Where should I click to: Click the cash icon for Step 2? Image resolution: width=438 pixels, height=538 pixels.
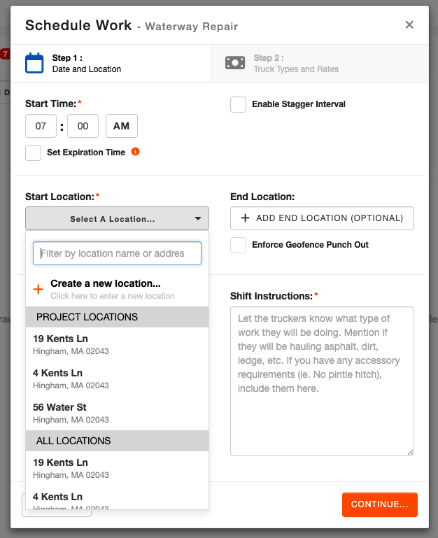235,63
